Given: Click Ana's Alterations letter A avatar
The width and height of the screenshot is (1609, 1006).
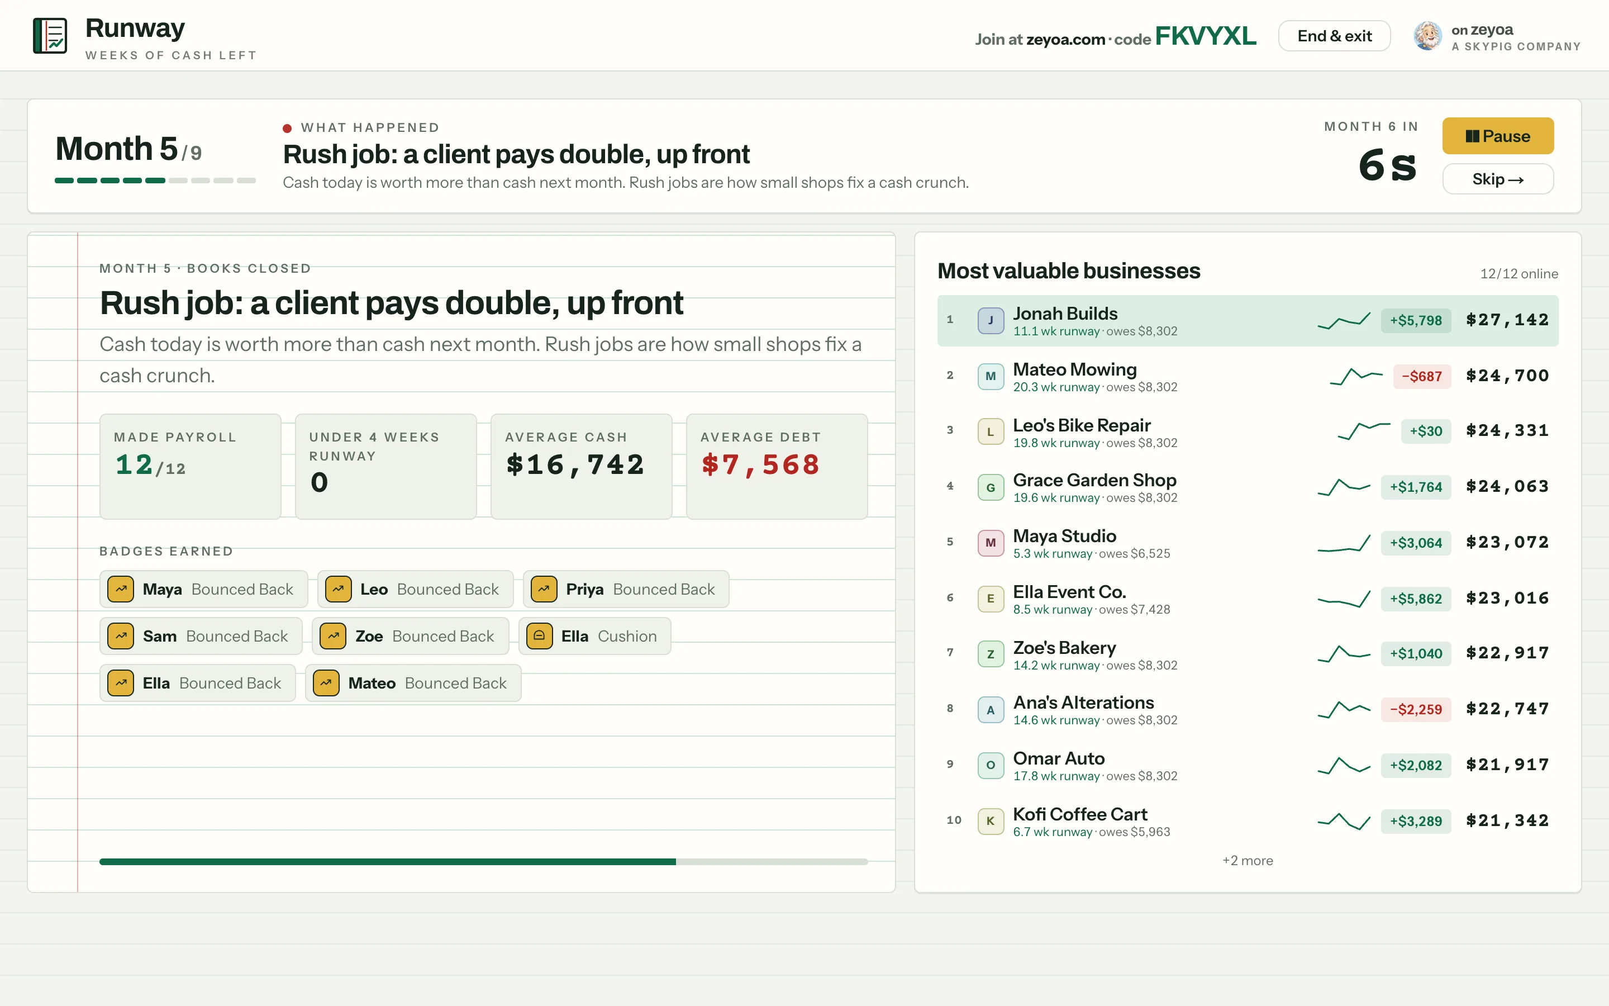Looking at the screenshot, I should tap(990, 710).
